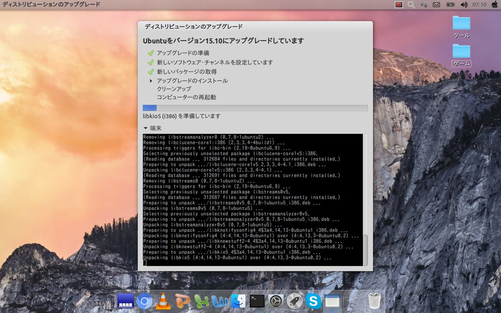This screenshot has width=501, height=313.
Task: Click the upgrade progress bar
Action: [255, 108]
